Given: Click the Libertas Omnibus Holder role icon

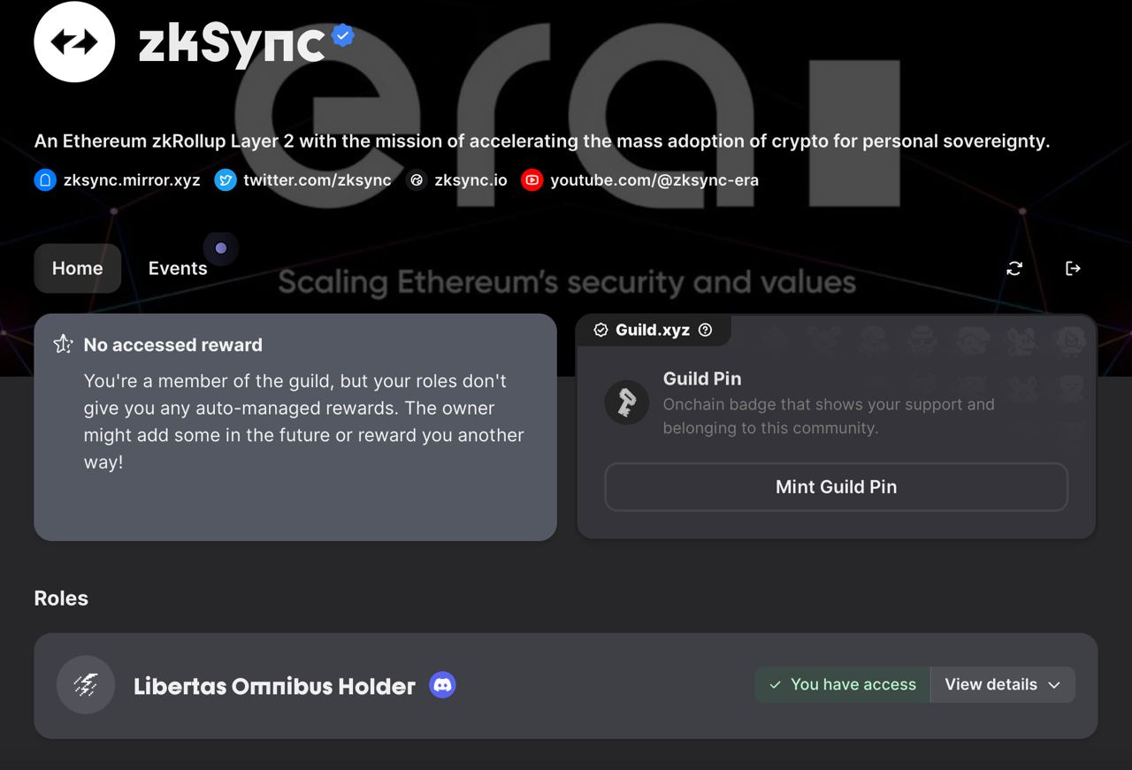Looking at the screenshot, I should tap(86, 685).
